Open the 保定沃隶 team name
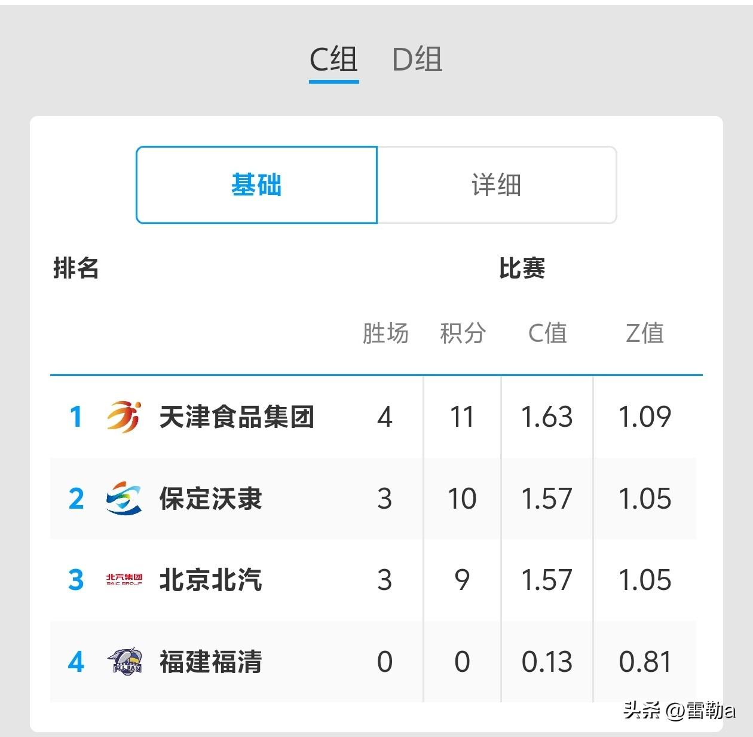Image resolution: width=753 pixels, height=737 pixels. tap(210, 498)
